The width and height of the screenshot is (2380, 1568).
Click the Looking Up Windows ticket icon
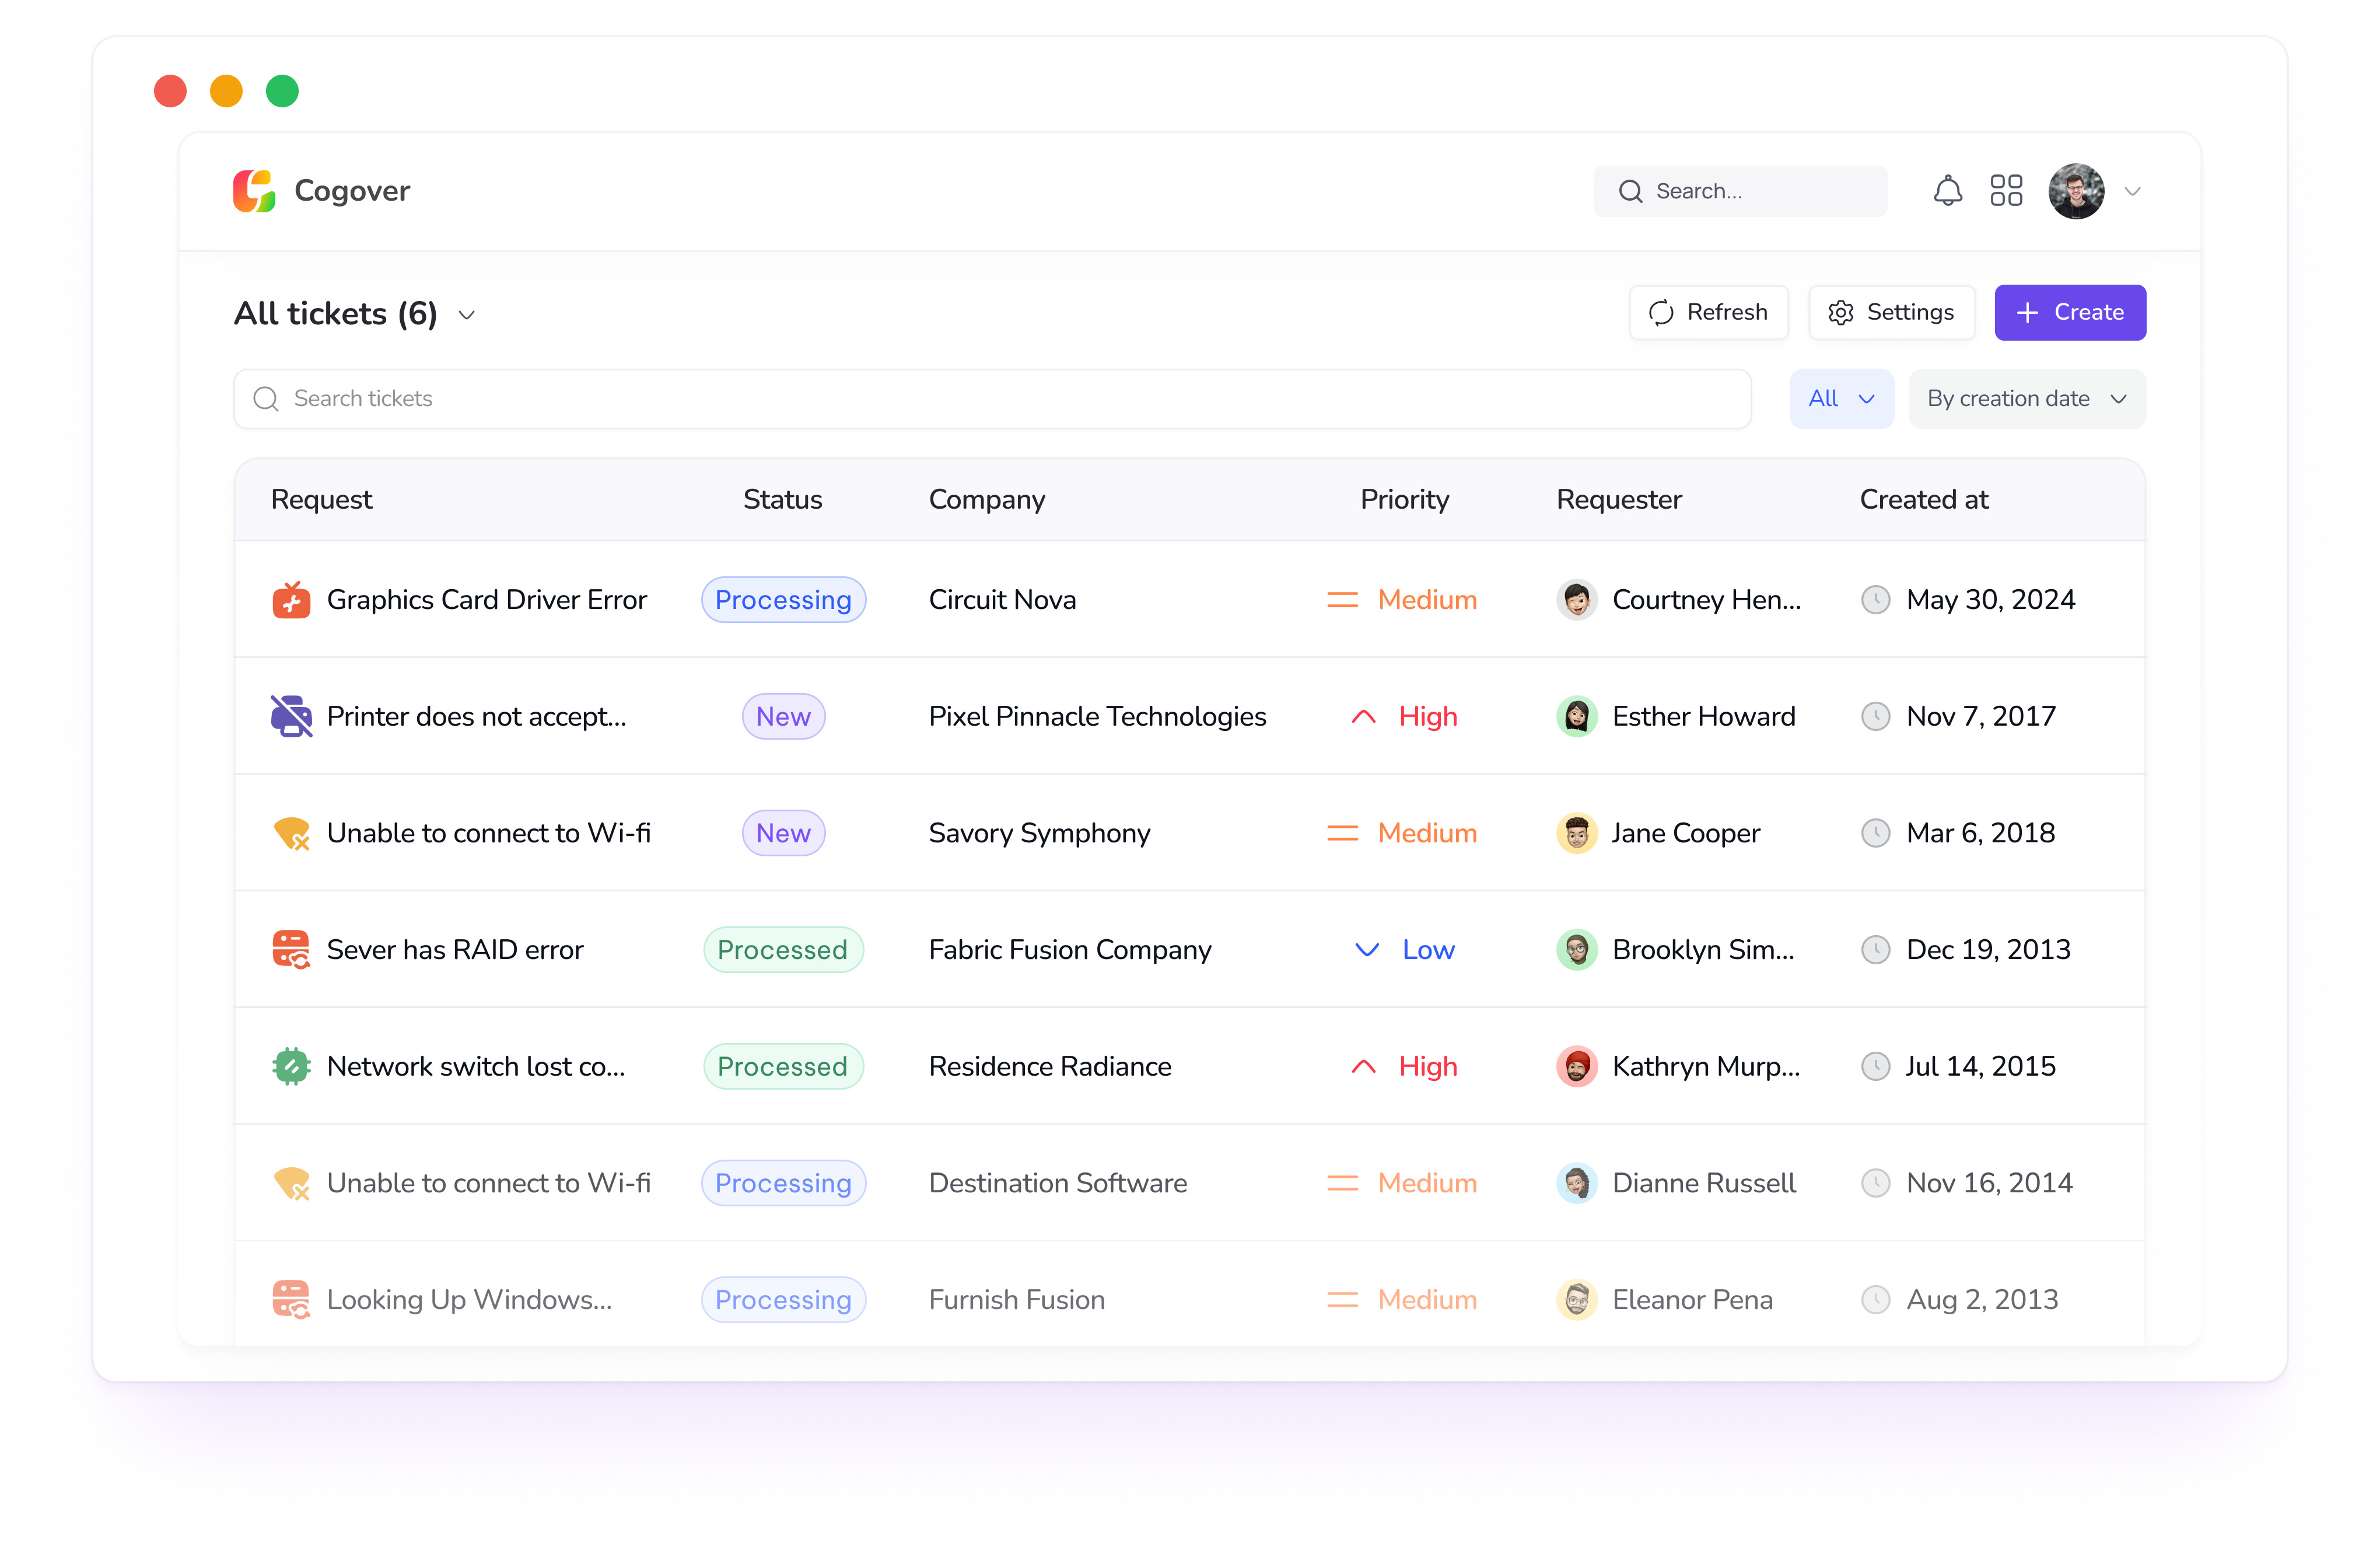(x=291, y=1300)
